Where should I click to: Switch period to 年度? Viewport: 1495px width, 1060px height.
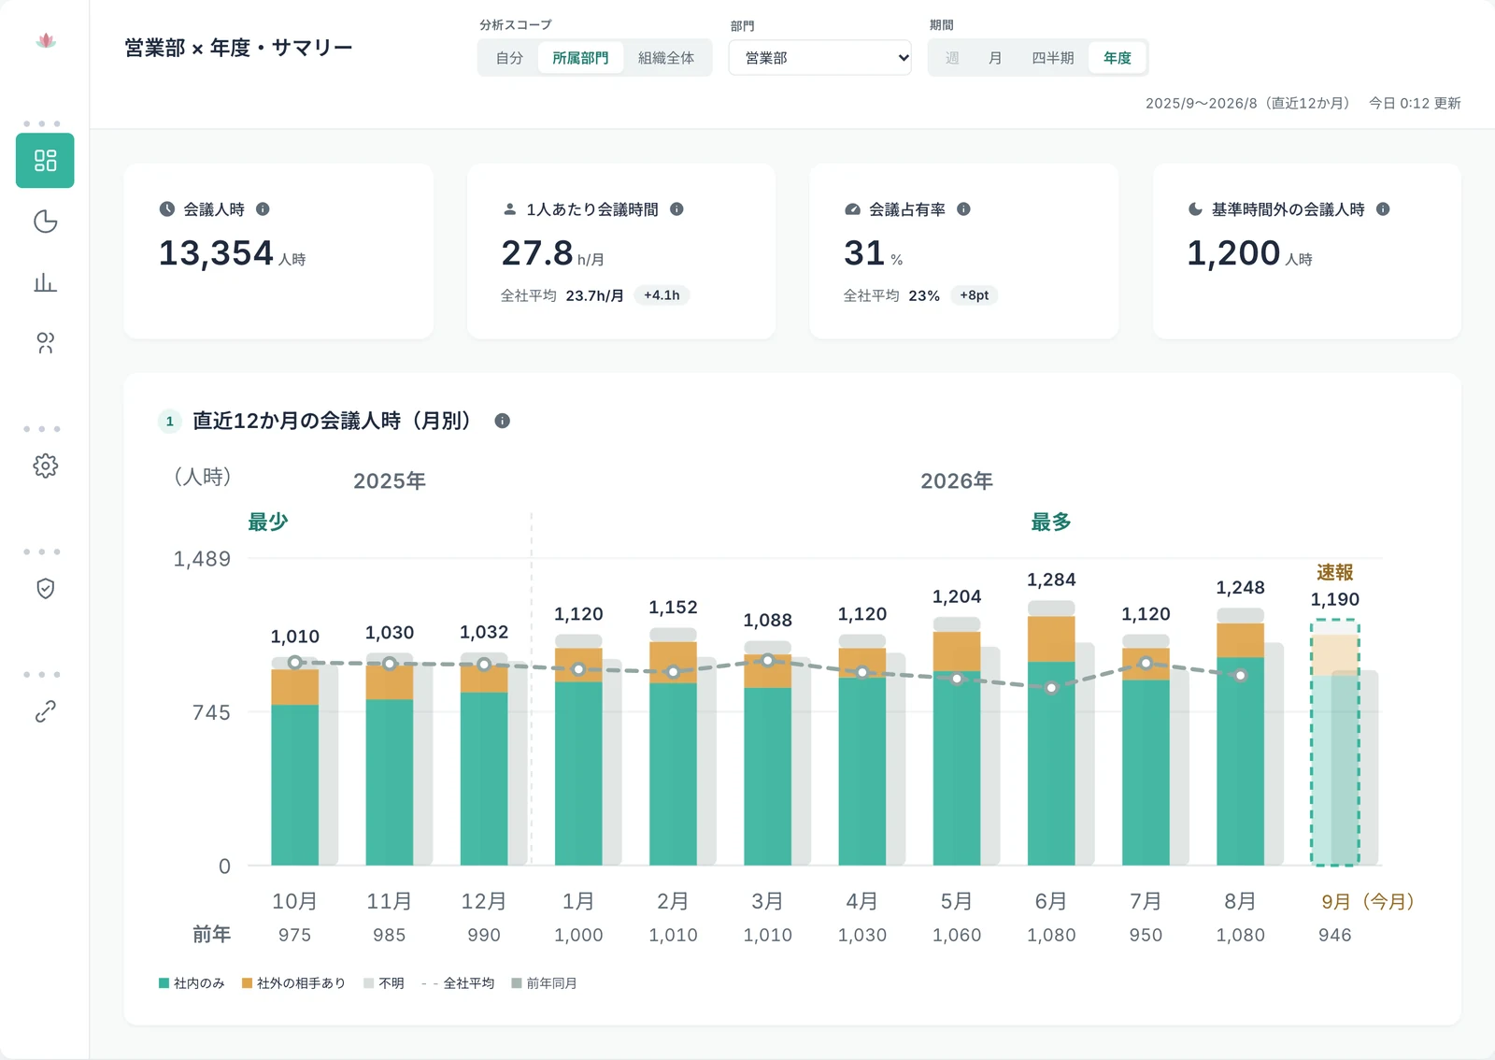click(x=1118, y=58)
